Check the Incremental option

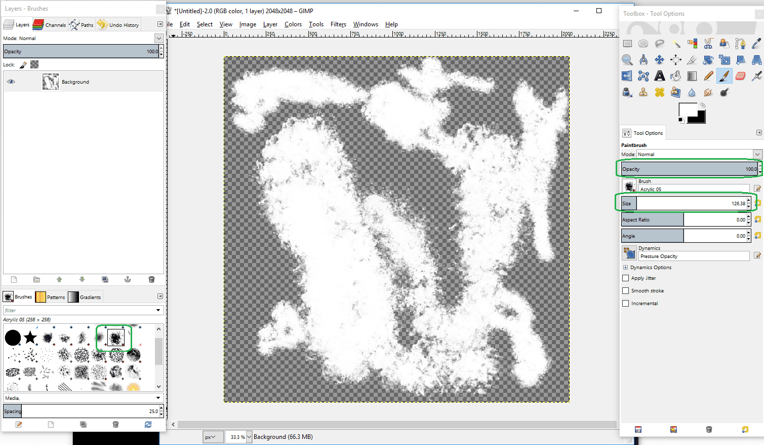[x=625, y=304]
